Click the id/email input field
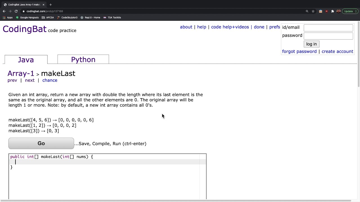This screenshot has height=202, width=360. click(x=328, y=27)
